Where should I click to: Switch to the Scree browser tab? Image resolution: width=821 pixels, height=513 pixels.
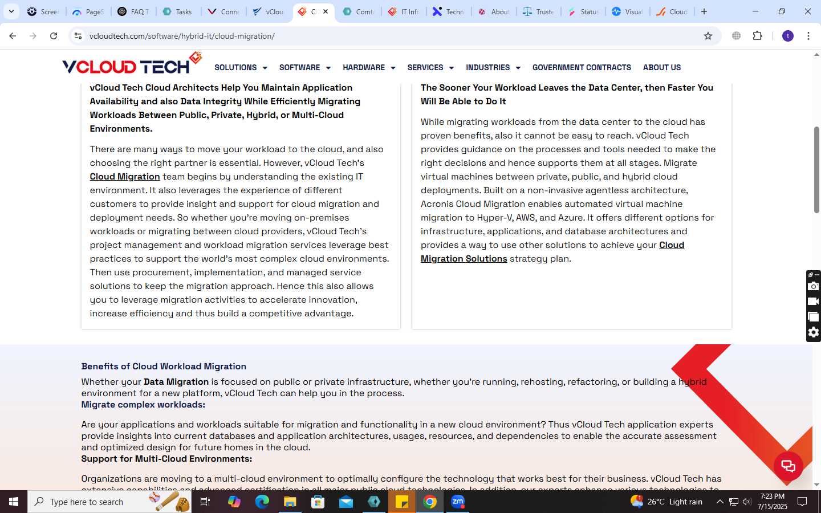click(43, 11)
